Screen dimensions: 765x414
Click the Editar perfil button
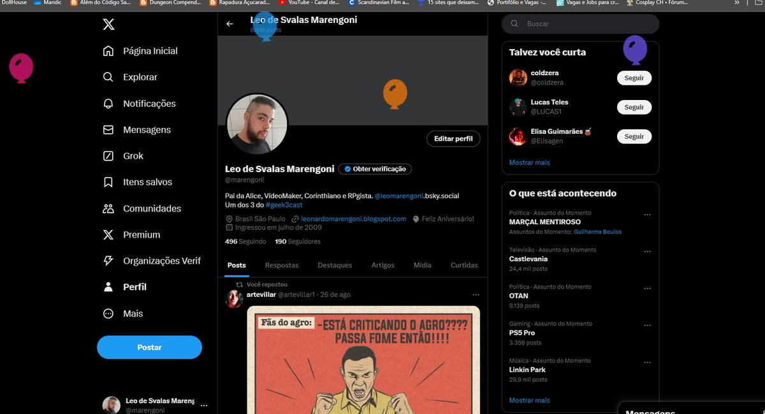(x=453, y=138)
